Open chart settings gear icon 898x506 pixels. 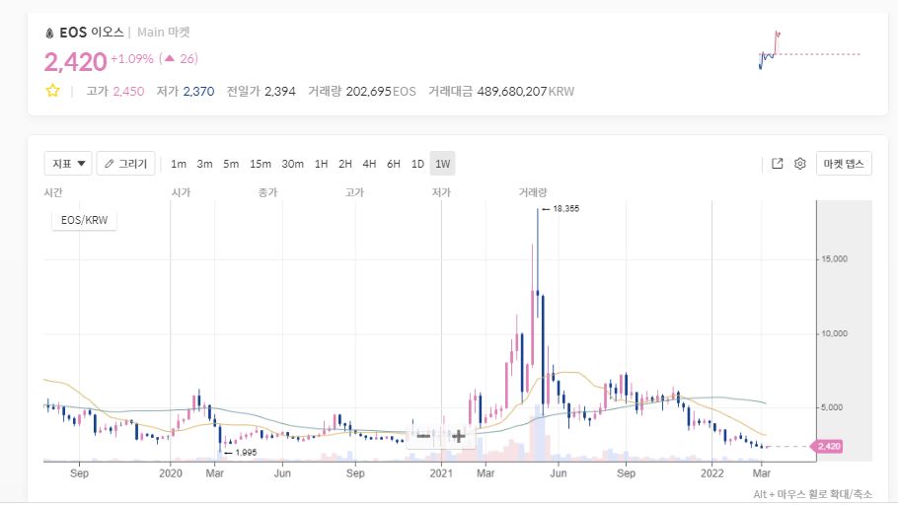(800, 164)
